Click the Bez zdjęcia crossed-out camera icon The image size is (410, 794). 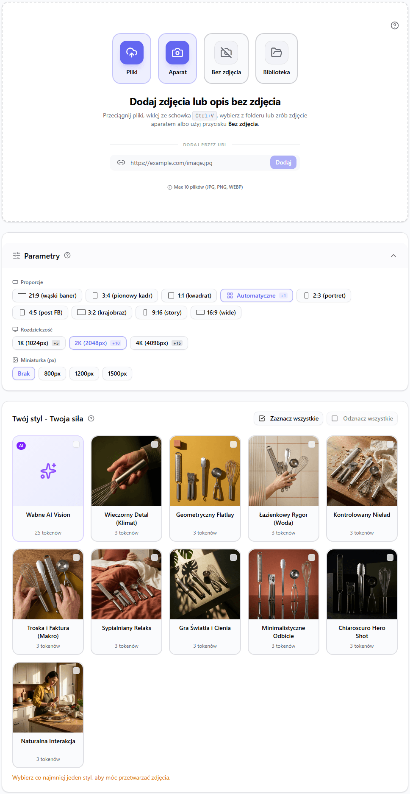pos(226,53)
